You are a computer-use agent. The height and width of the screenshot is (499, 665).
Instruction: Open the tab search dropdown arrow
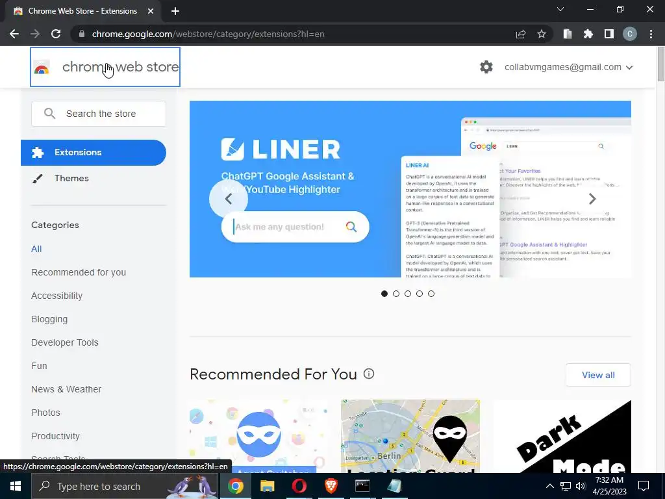click(560, 9)
